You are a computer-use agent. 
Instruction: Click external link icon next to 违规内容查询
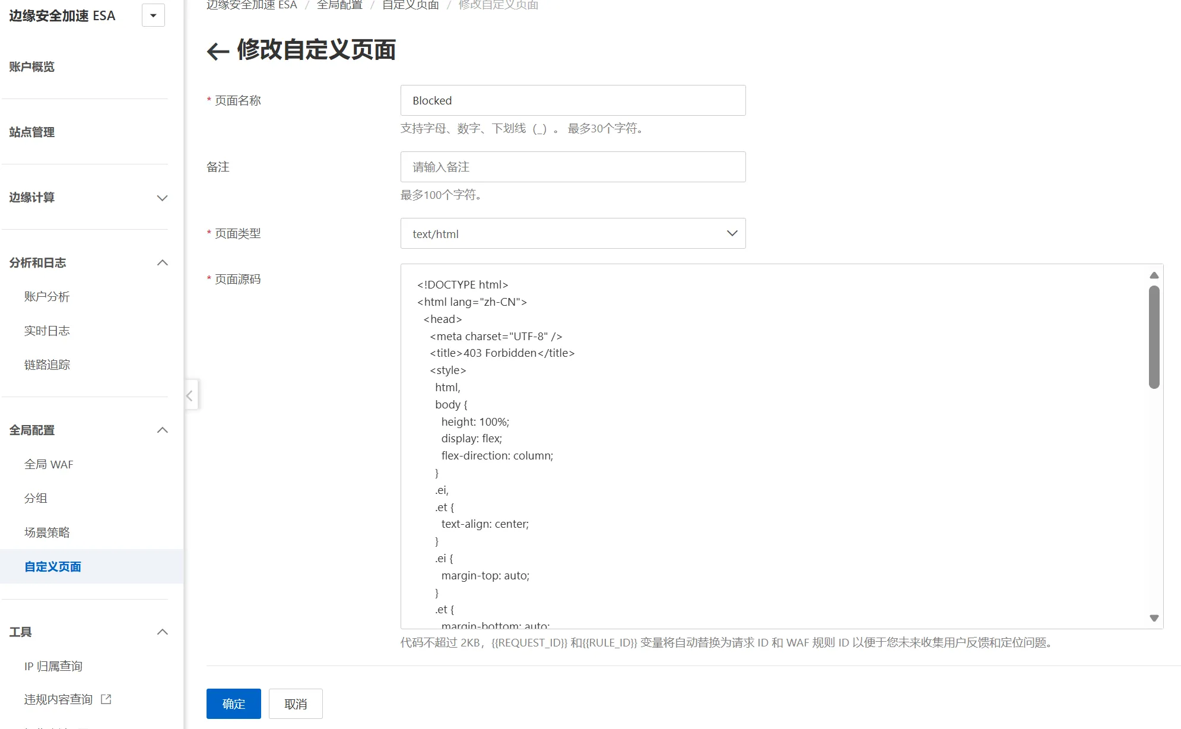106,699
